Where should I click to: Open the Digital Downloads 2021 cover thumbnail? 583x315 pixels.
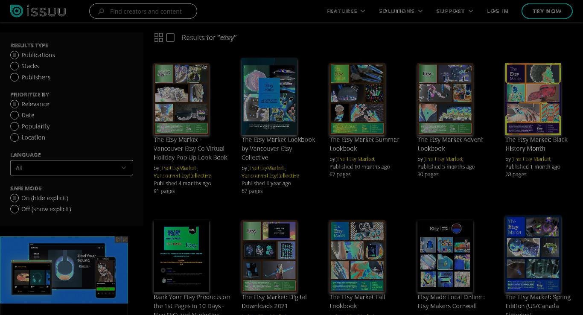point(269,257)
